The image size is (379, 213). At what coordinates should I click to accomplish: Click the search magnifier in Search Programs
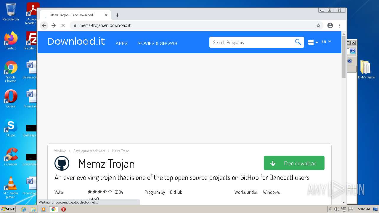298,42
